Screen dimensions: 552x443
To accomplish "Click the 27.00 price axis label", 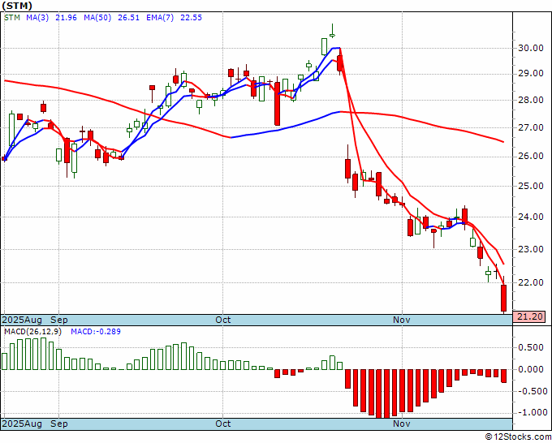I will [531, 127].
